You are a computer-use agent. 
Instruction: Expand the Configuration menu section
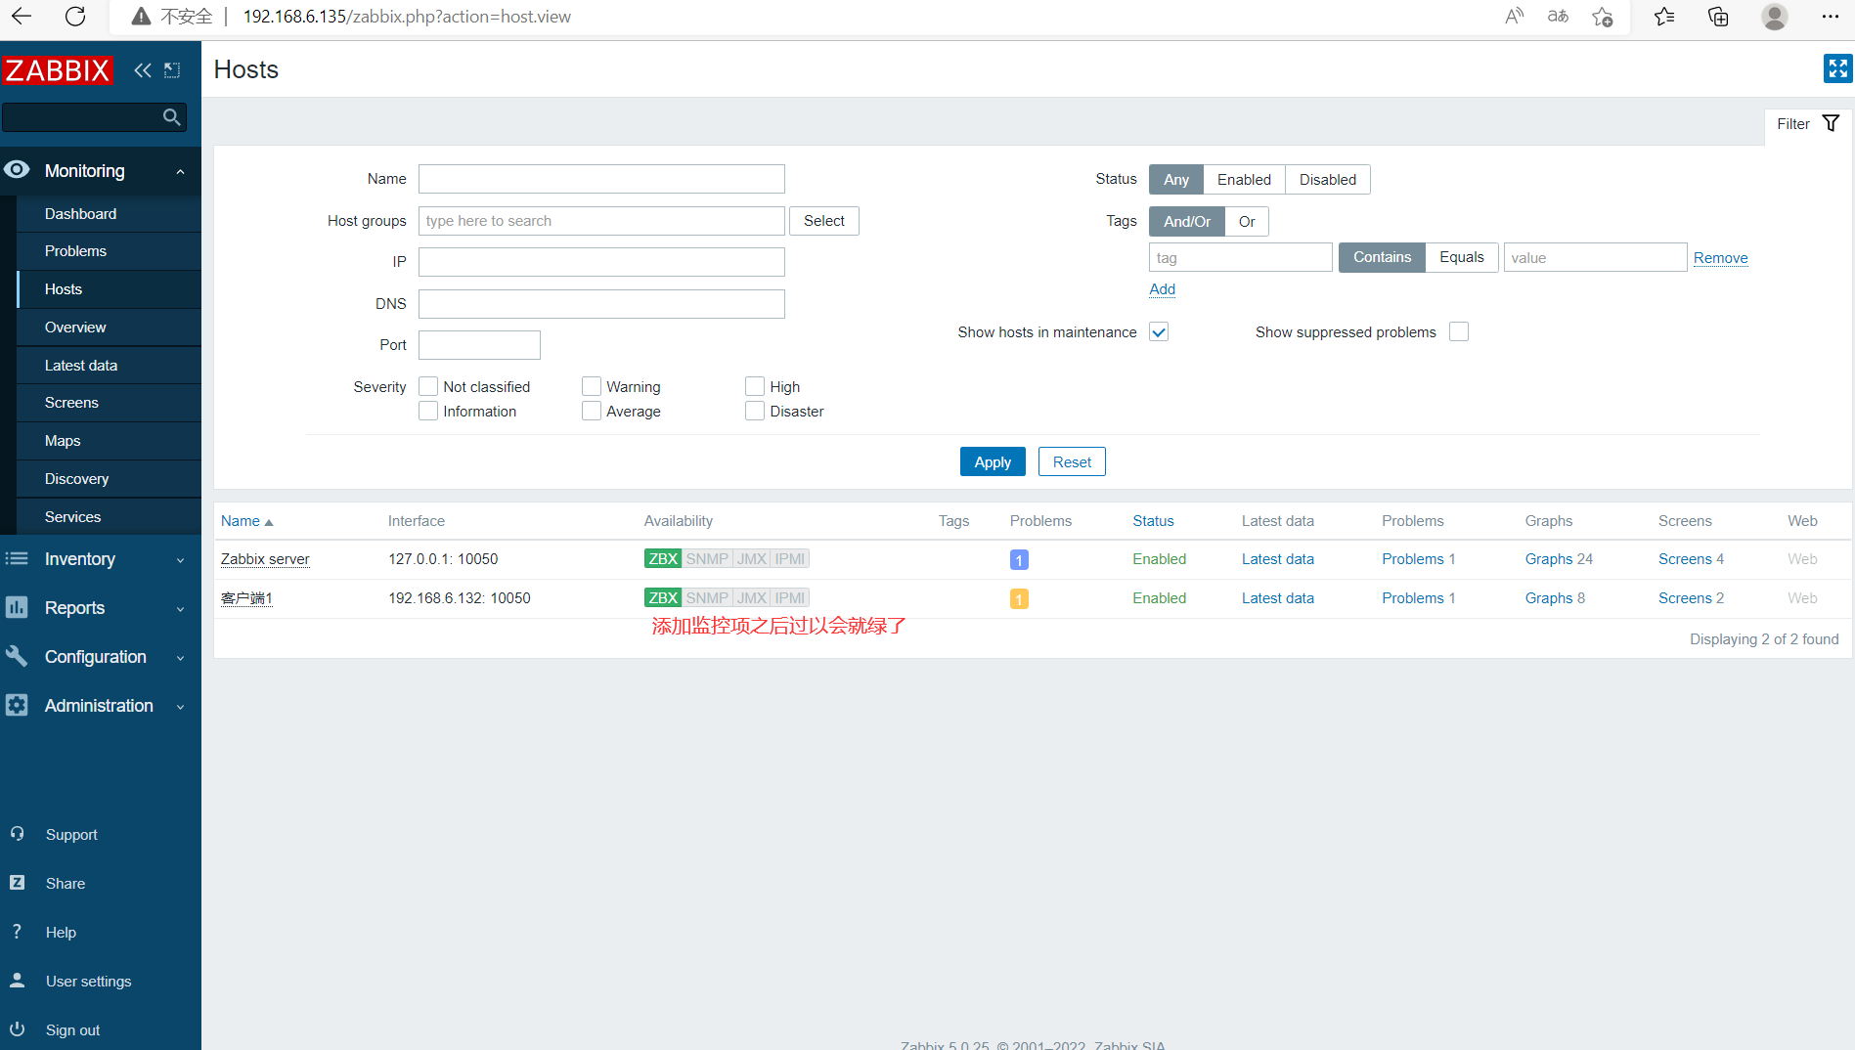[180, 658]
